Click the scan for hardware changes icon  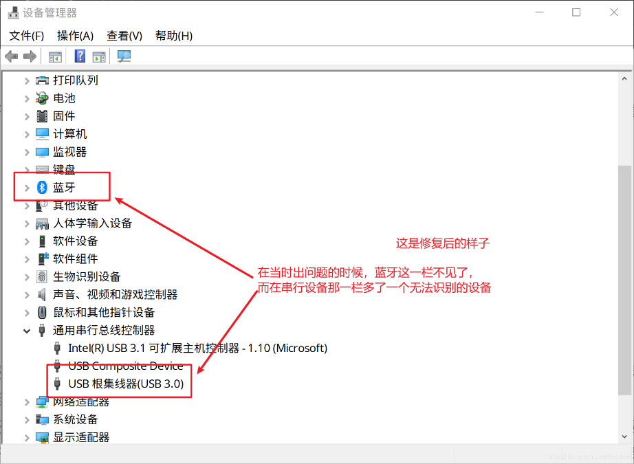pyautogui.click(x=124, y=56)
